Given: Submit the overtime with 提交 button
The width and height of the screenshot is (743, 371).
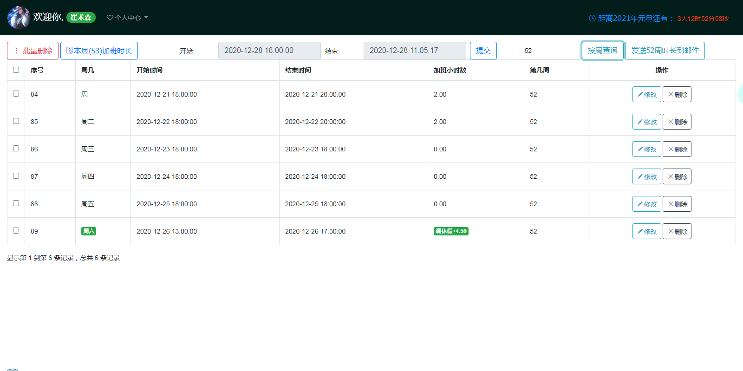Looking at the screenshot, I should 483,51.
